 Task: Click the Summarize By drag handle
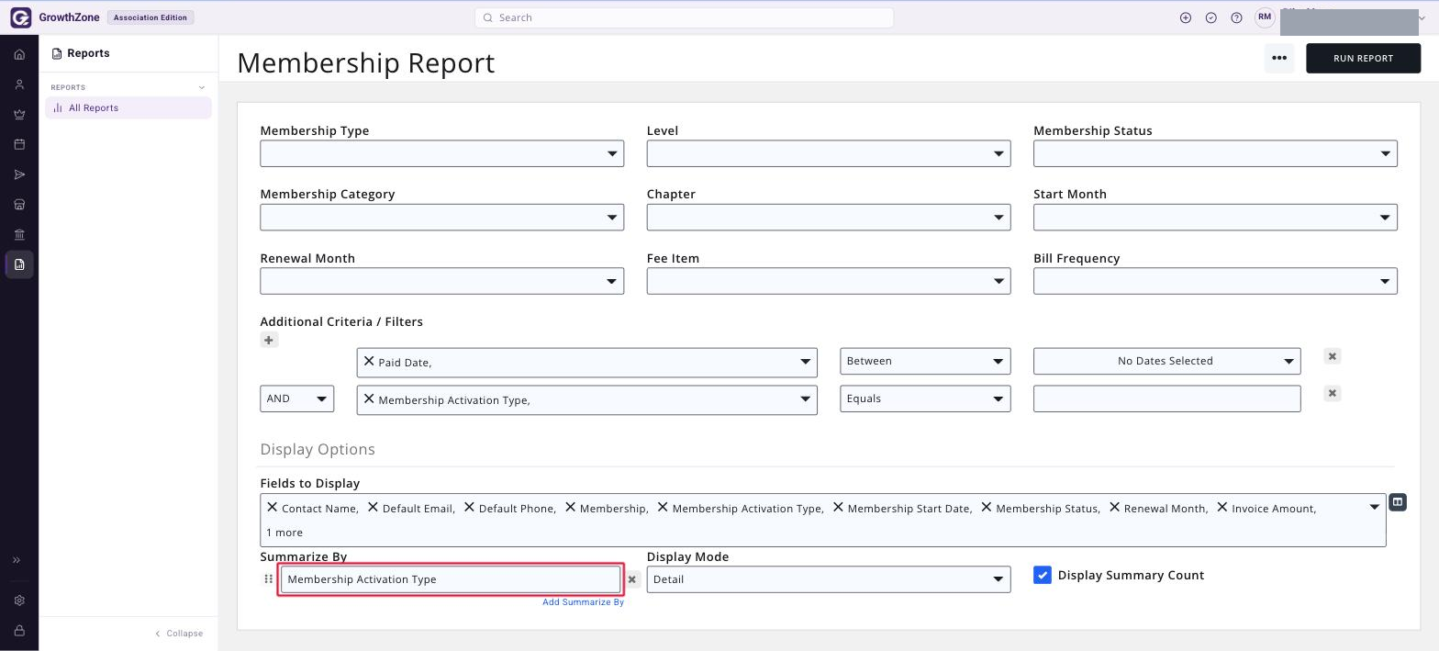point(268,579)
